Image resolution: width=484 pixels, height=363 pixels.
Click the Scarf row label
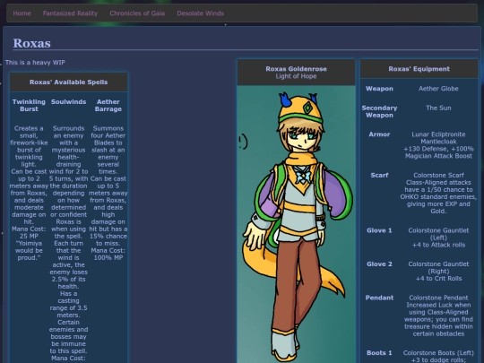[379, 176]
